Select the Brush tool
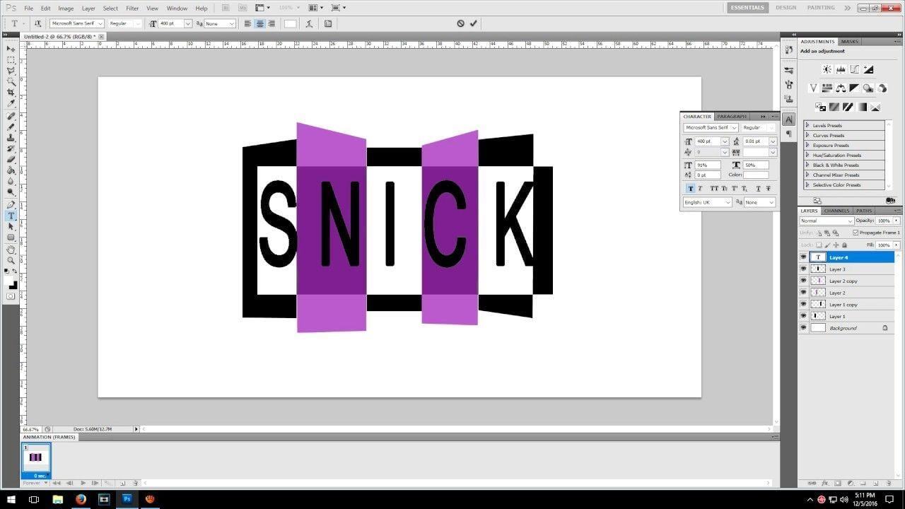The height and width of the screenshot is (509, 905). coord(11,127)
